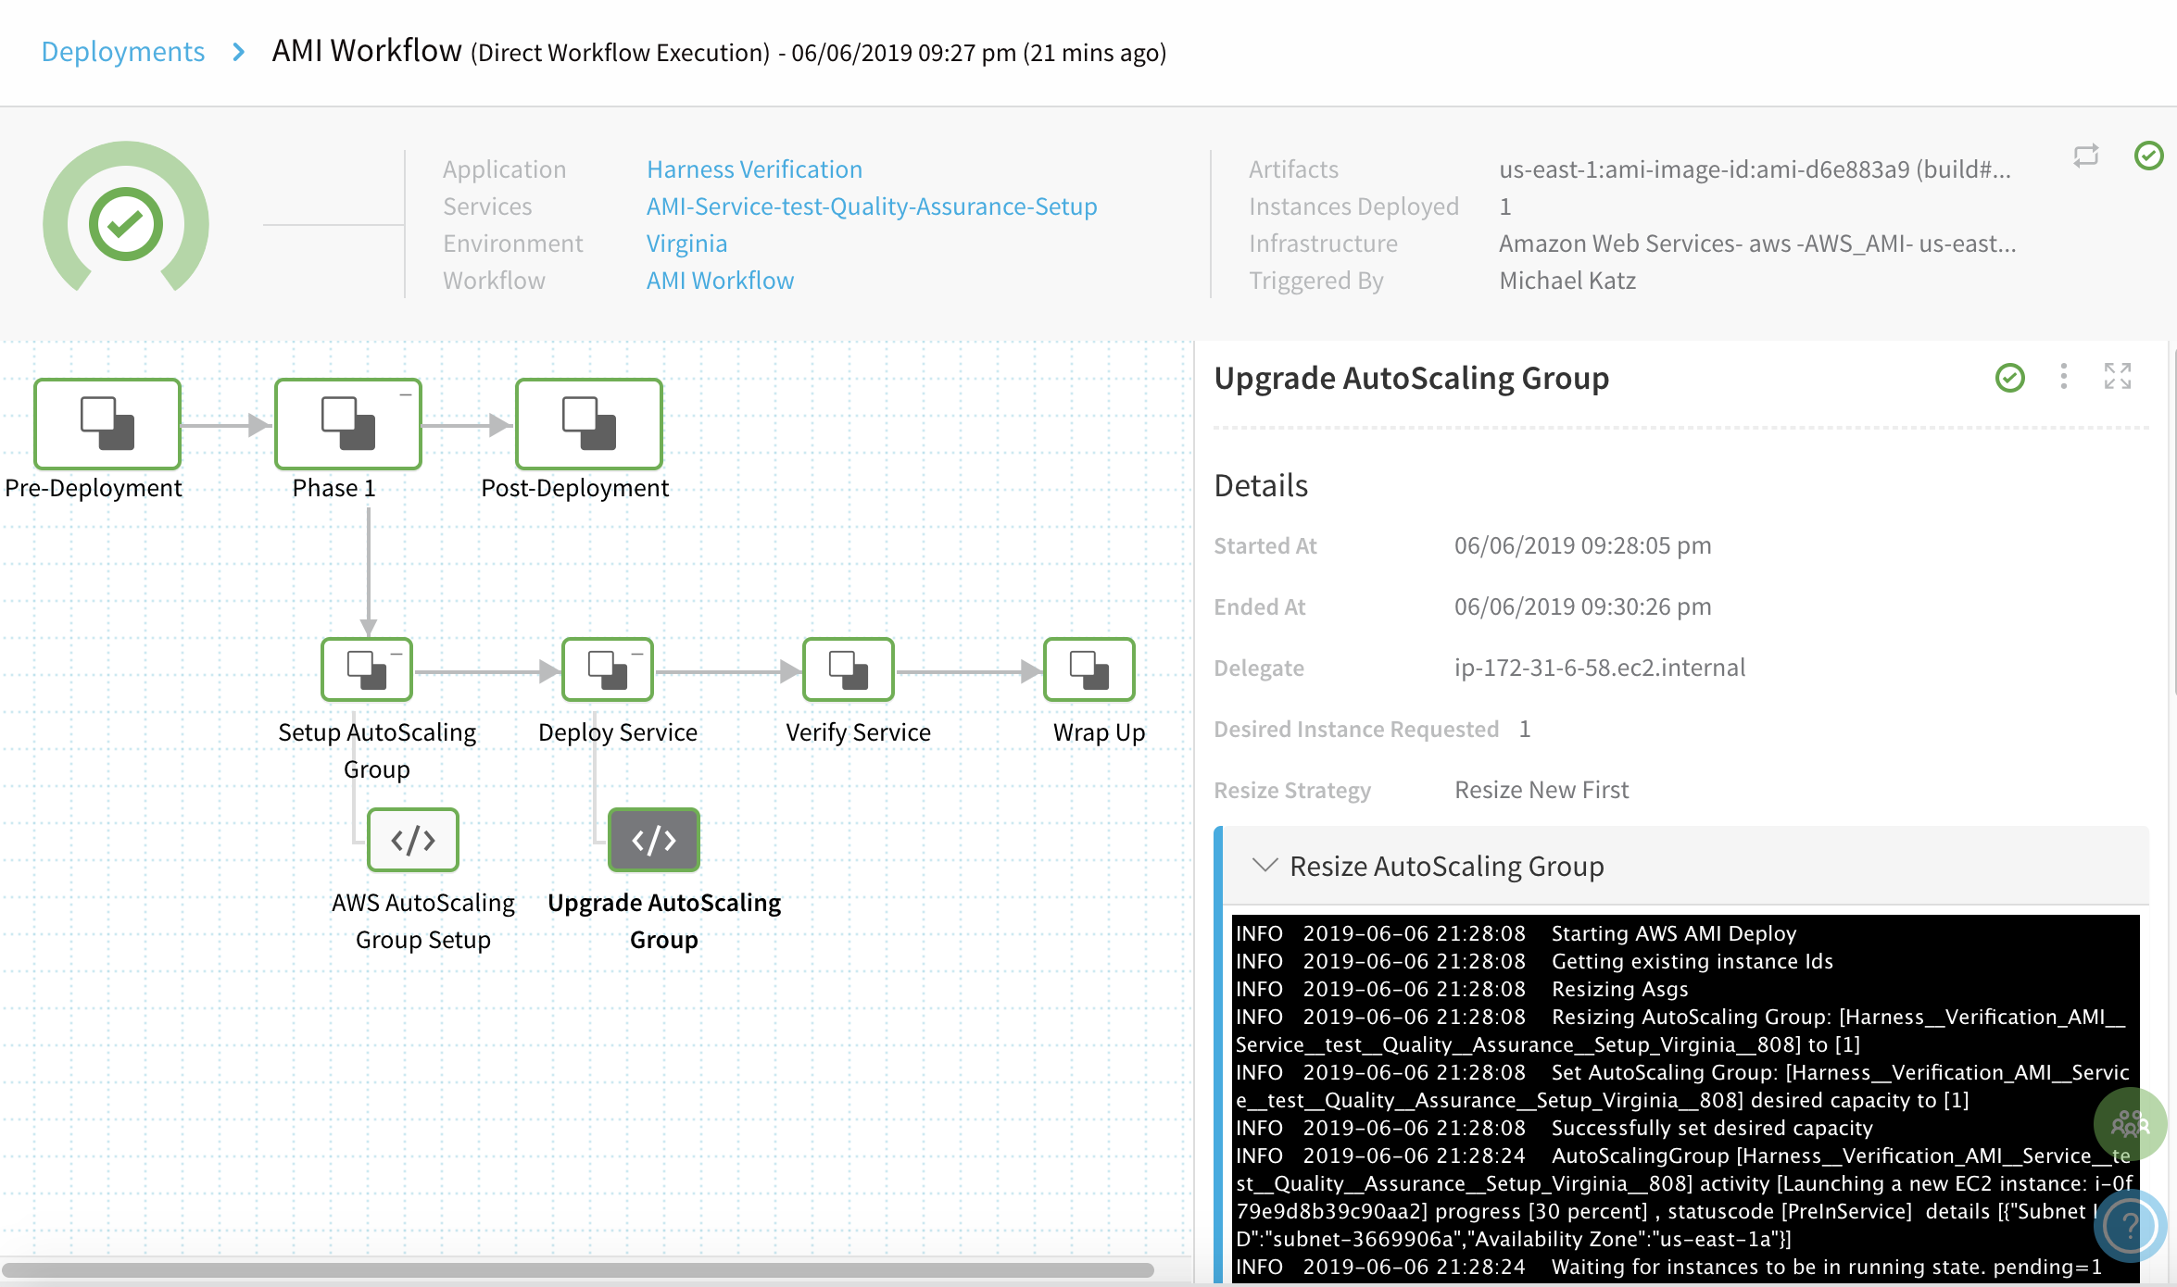Click the artifact us-east-1:ami-image-id value
The width and height of the screenshot is (2177, 1287).
(1755, 169)
